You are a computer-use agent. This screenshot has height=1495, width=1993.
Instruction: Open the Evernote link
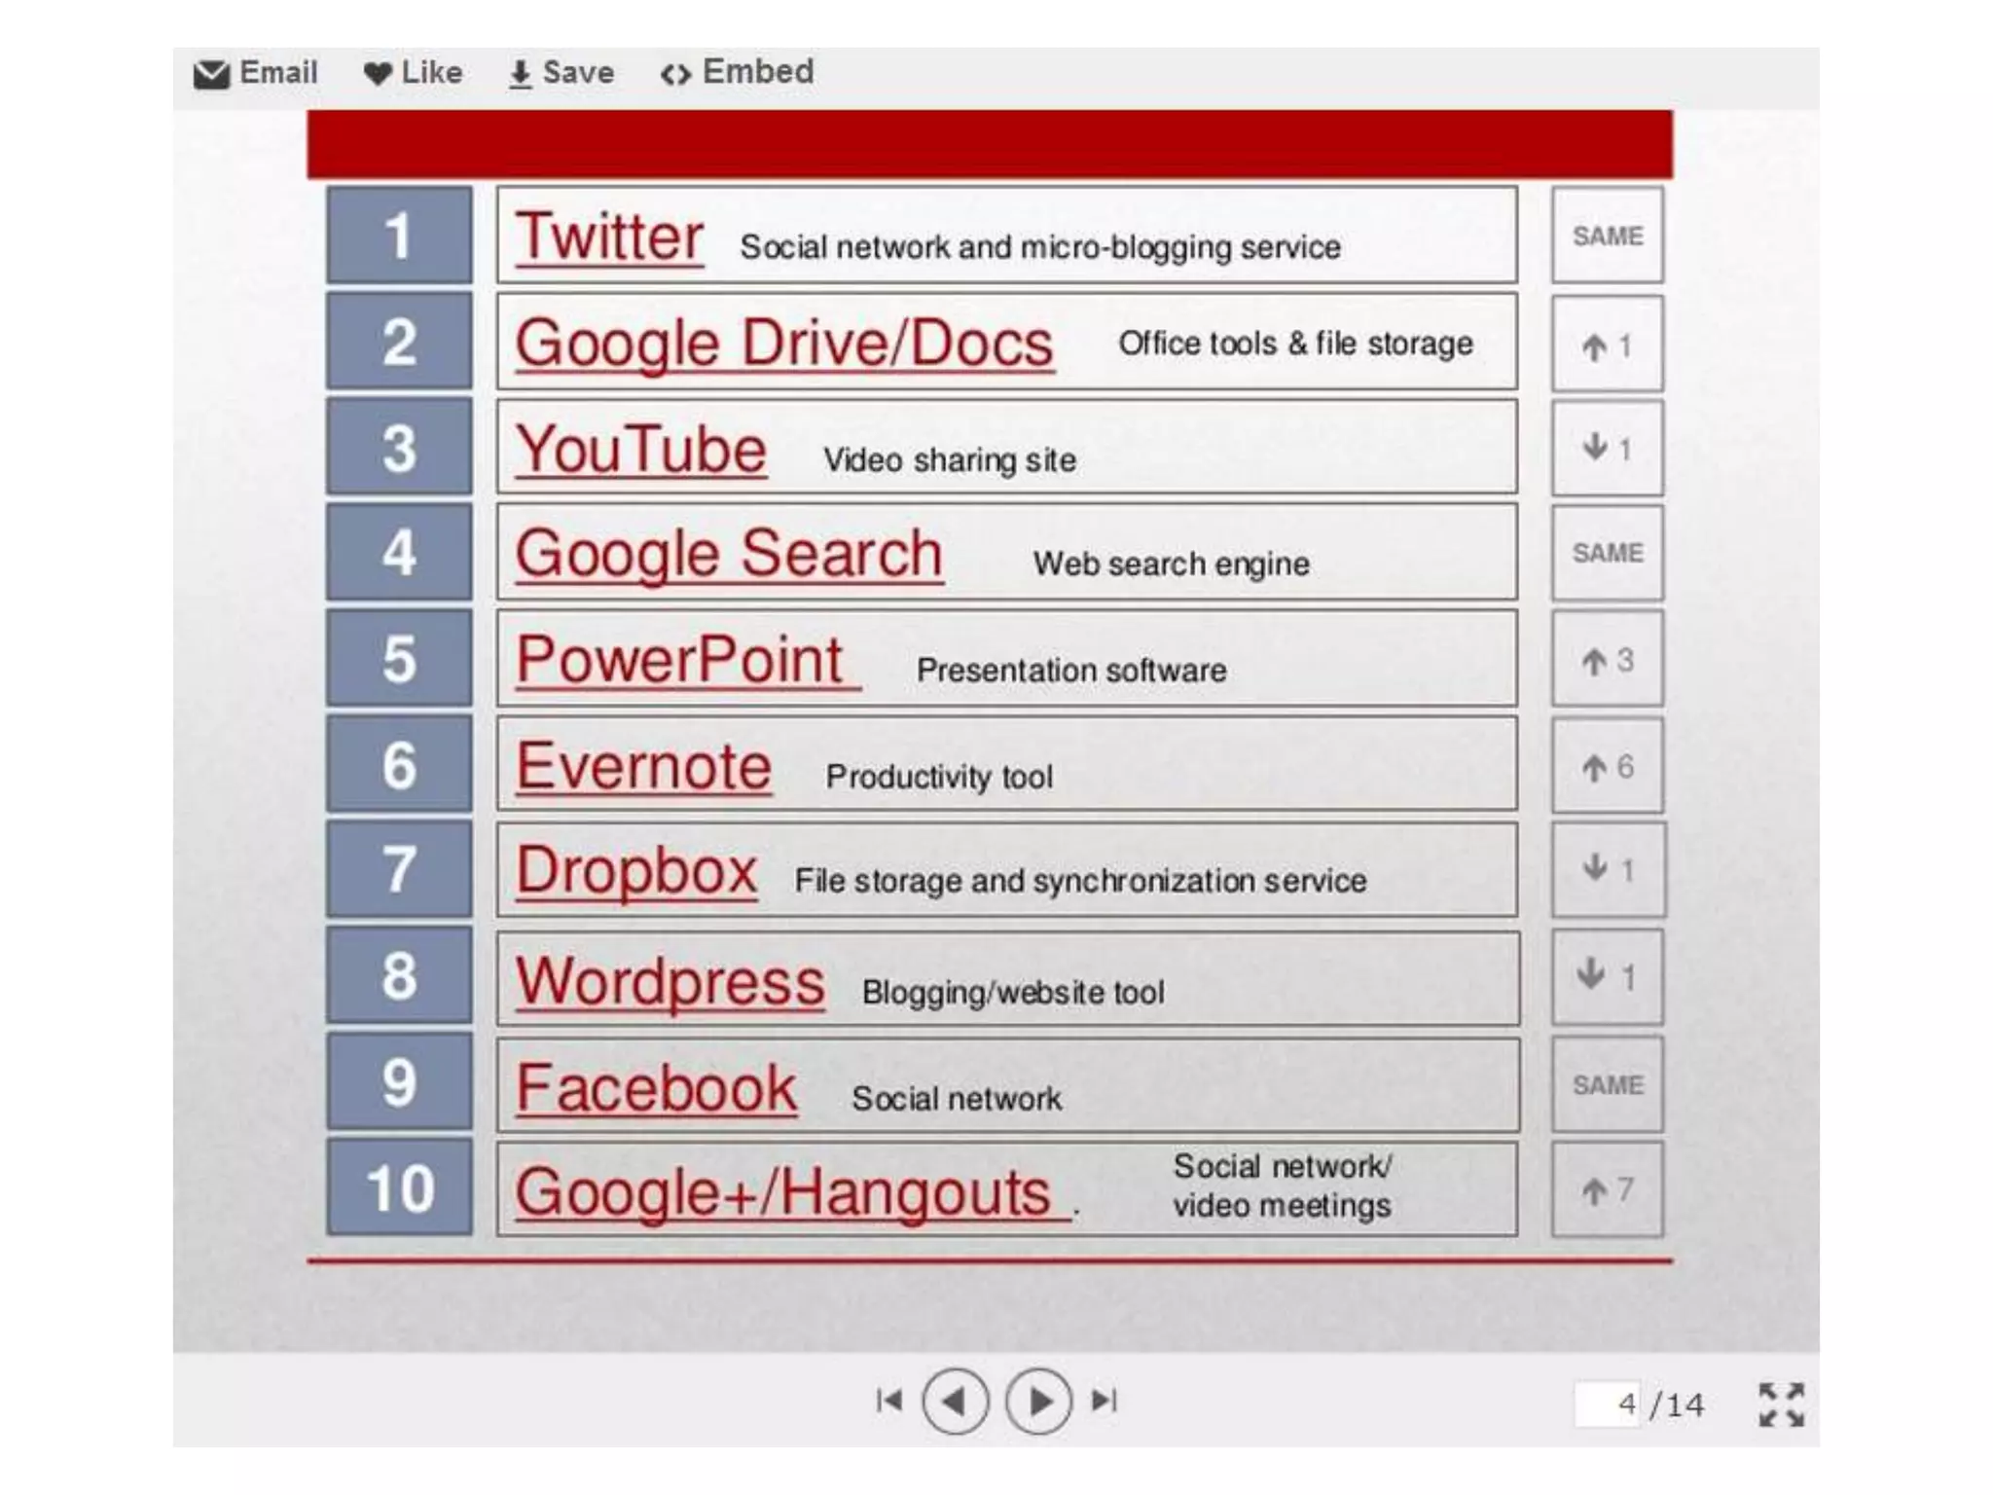[643, 766]
